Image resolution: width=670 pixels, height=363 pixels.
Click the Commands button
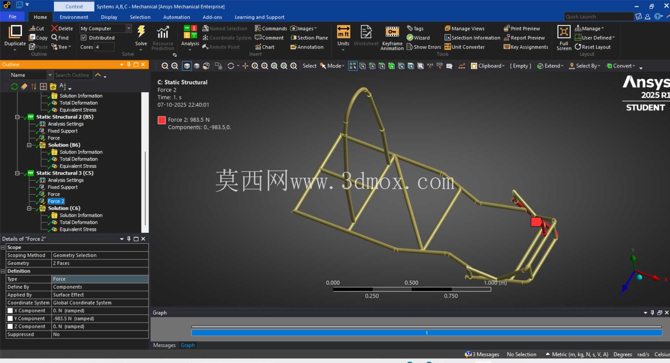click(271, 28)
